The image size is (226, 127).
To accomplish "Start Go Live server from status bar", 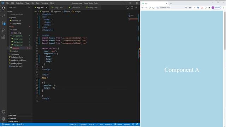I will [118, 125].
